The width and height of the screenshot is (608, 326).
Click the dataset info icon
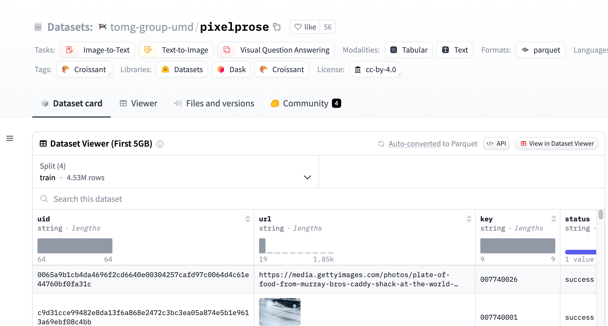160,144
